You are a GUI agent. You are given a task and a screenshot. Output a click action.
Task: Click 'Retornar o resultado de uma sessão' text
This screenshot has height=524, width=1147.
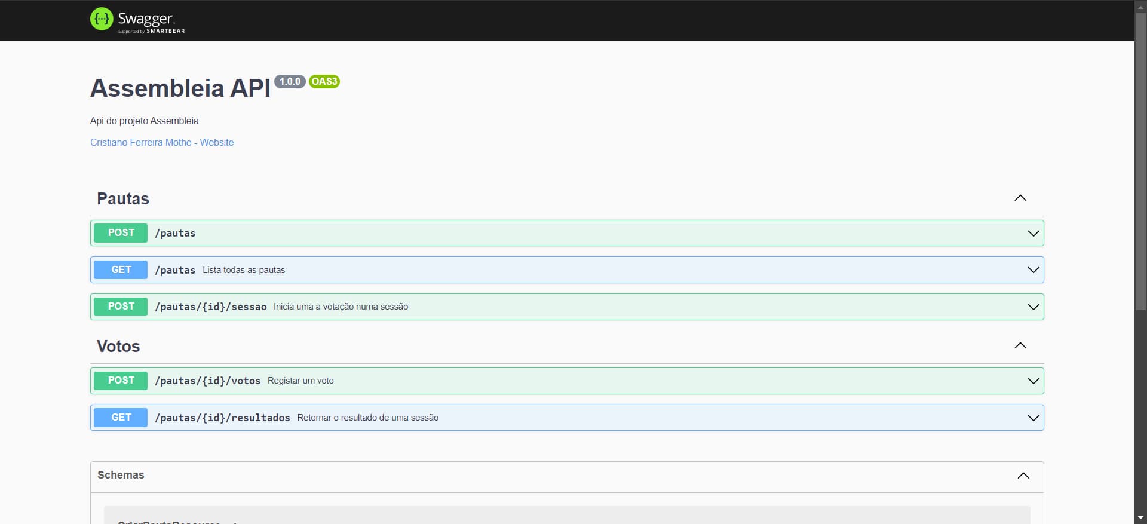368,418
